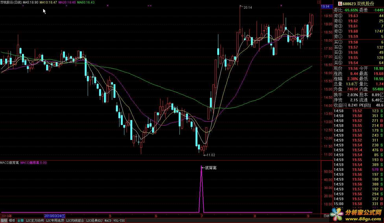Click the 内盘 value 55488
384x223 pixels.
(x=378, y=89)
